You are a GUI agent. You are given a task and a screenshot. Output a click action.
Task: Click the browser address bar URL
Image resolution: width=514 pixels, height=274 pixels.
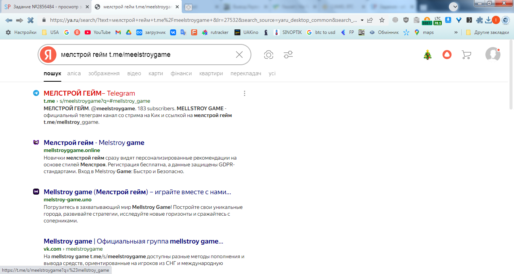click(203, 20)
